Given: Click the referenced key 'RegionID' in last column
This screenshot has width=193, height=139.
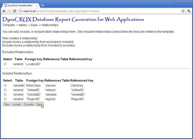Looking at the screenshot, I should (78, 99).
